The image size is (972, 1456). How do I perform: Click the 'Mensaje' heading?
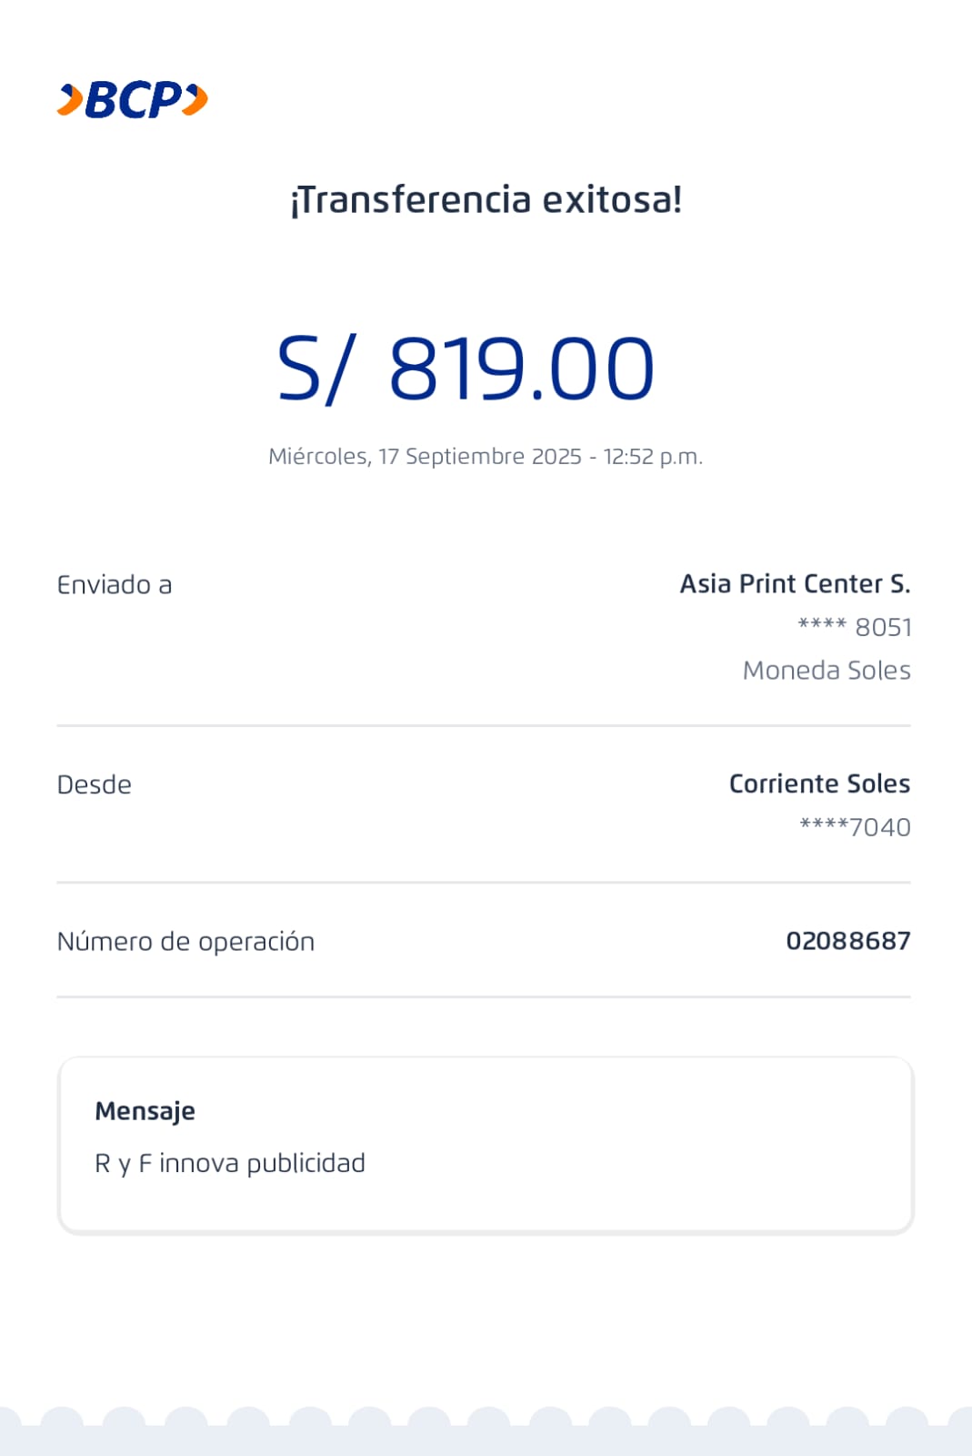pos(145,1111)
